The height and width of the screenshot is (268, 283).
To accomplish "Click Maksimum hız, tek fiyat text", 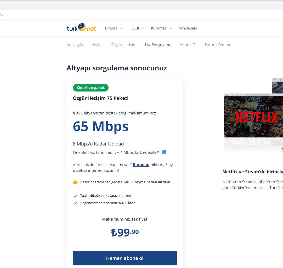I will point(125,219).
